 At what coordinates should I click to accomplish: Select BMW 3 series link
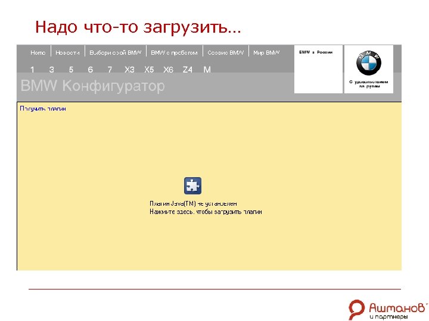coord(51,70)
